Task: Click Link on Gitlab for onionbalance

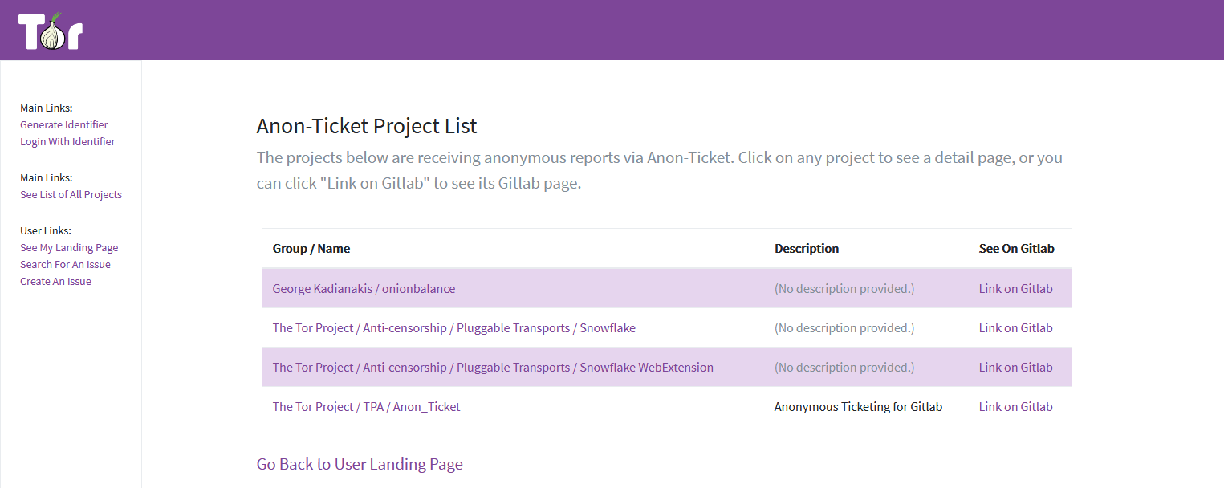Action: (1015, 288)
